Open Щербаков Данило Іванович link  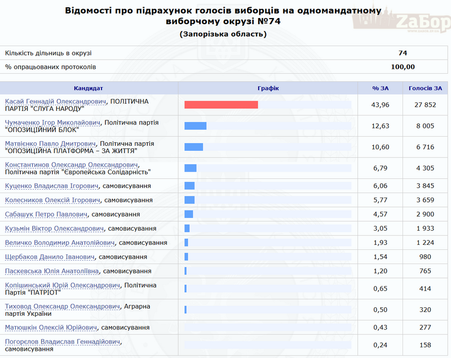click(x=50, y=257)
